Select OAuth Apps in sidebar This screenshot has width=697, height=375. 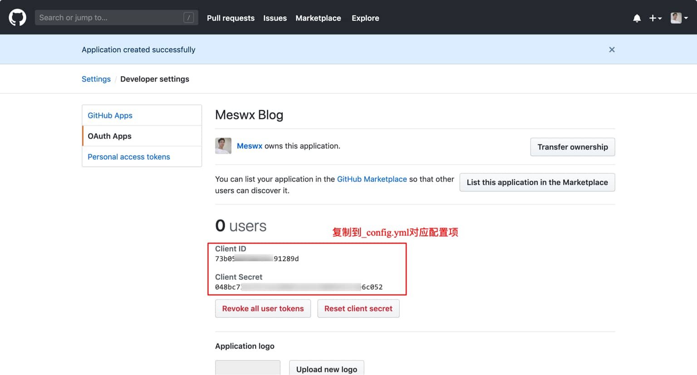(x=142, y=136)
